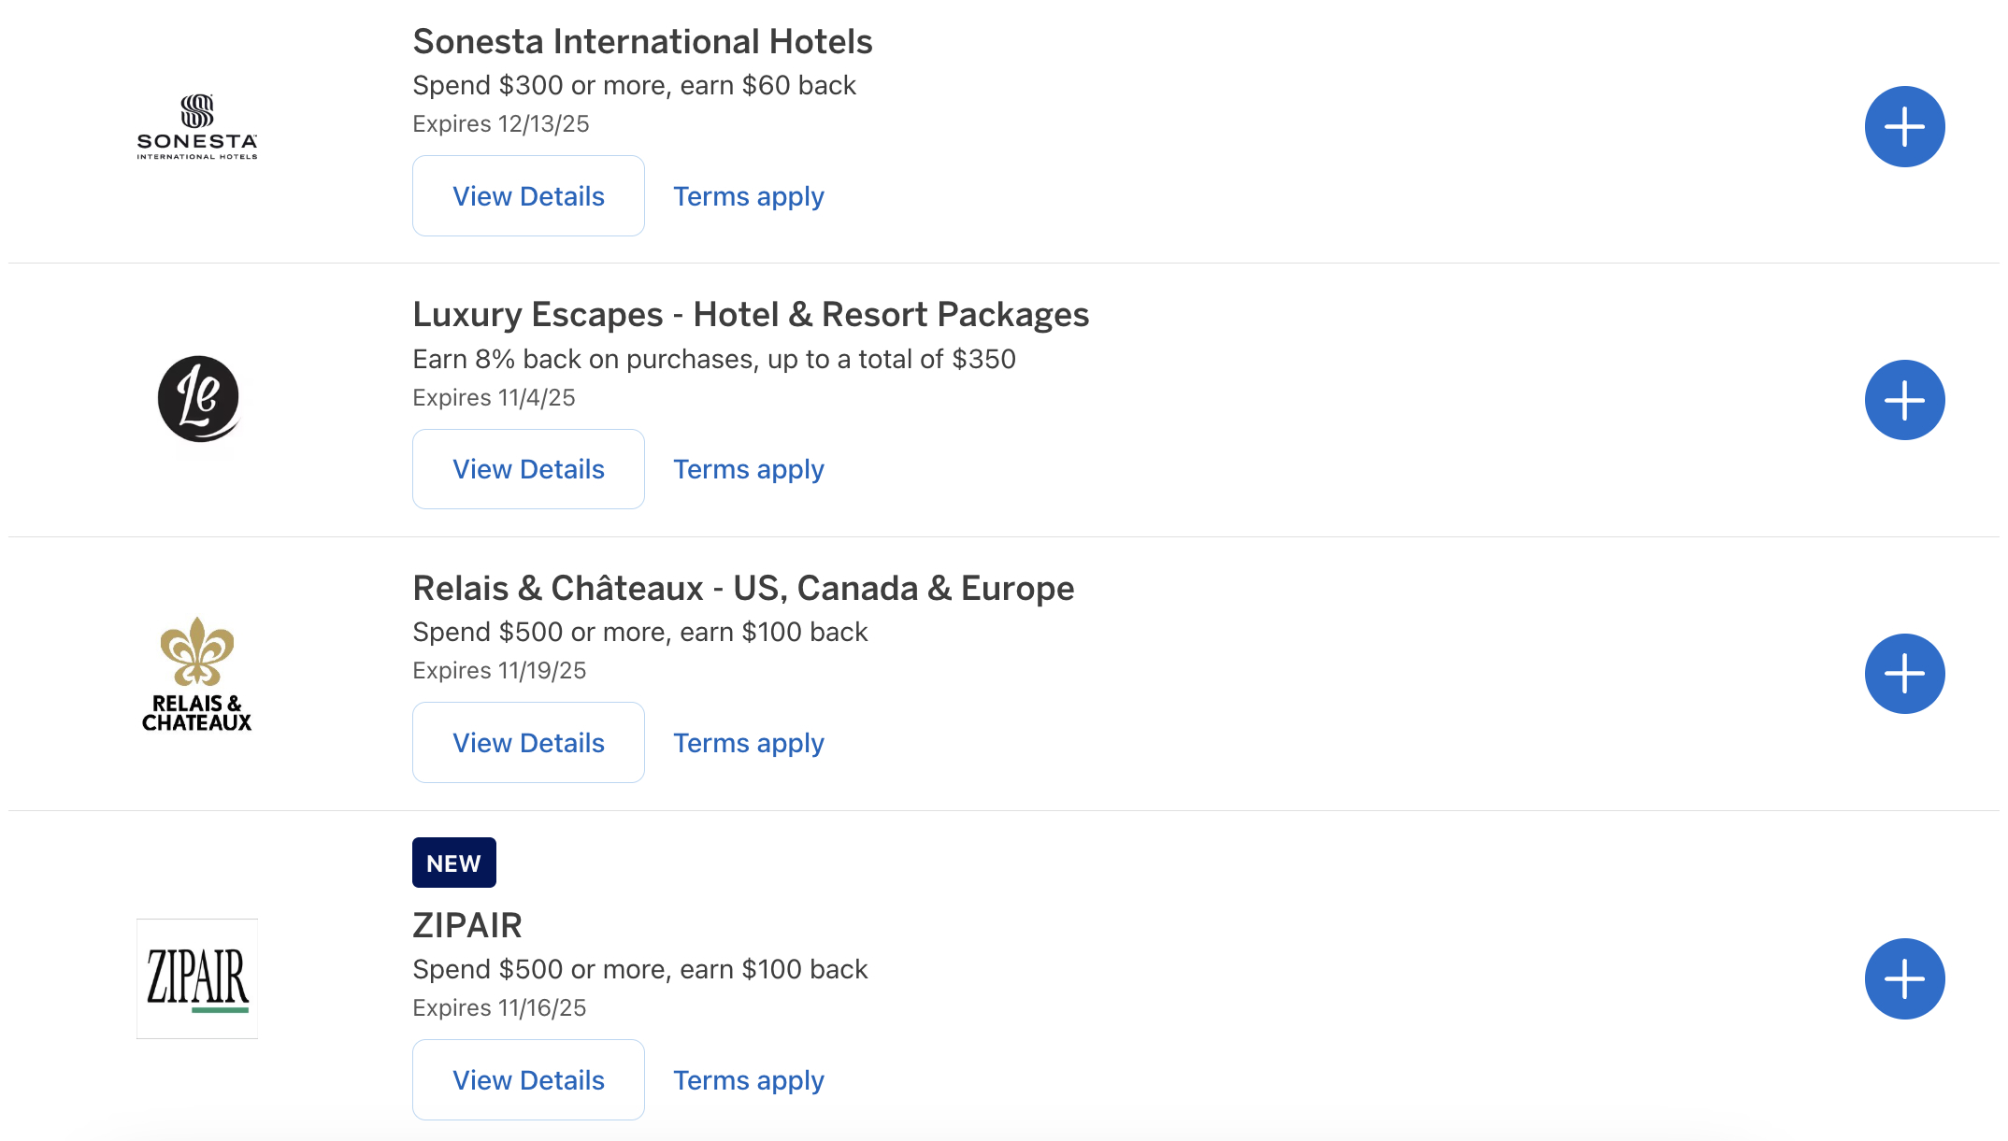Click the NEW badge above ZIPAIR
Screen dimensions: 2008x1141
[454, 863]
